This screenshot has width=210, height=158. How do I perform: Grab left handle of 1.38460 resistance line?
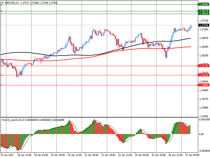click(x=1, y=4)
